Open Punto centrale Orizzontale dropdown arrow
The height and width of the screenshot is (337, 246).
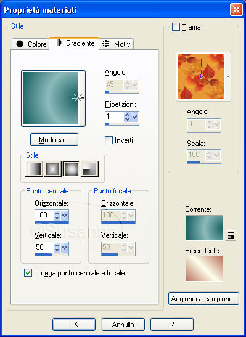pyautogui.click(x=64, y=216)
